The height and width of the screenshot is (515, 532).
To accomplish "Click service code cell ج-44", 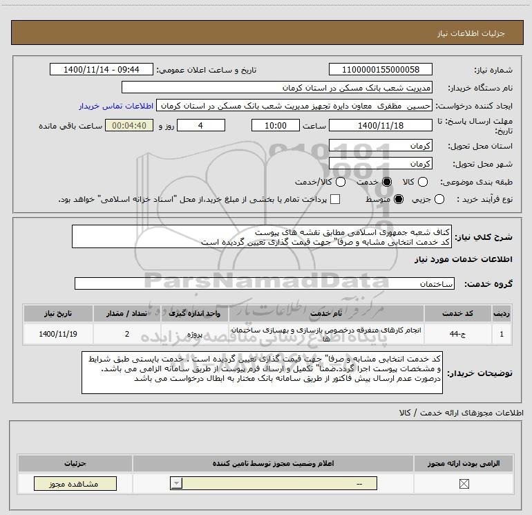I will tap(457, 334).
